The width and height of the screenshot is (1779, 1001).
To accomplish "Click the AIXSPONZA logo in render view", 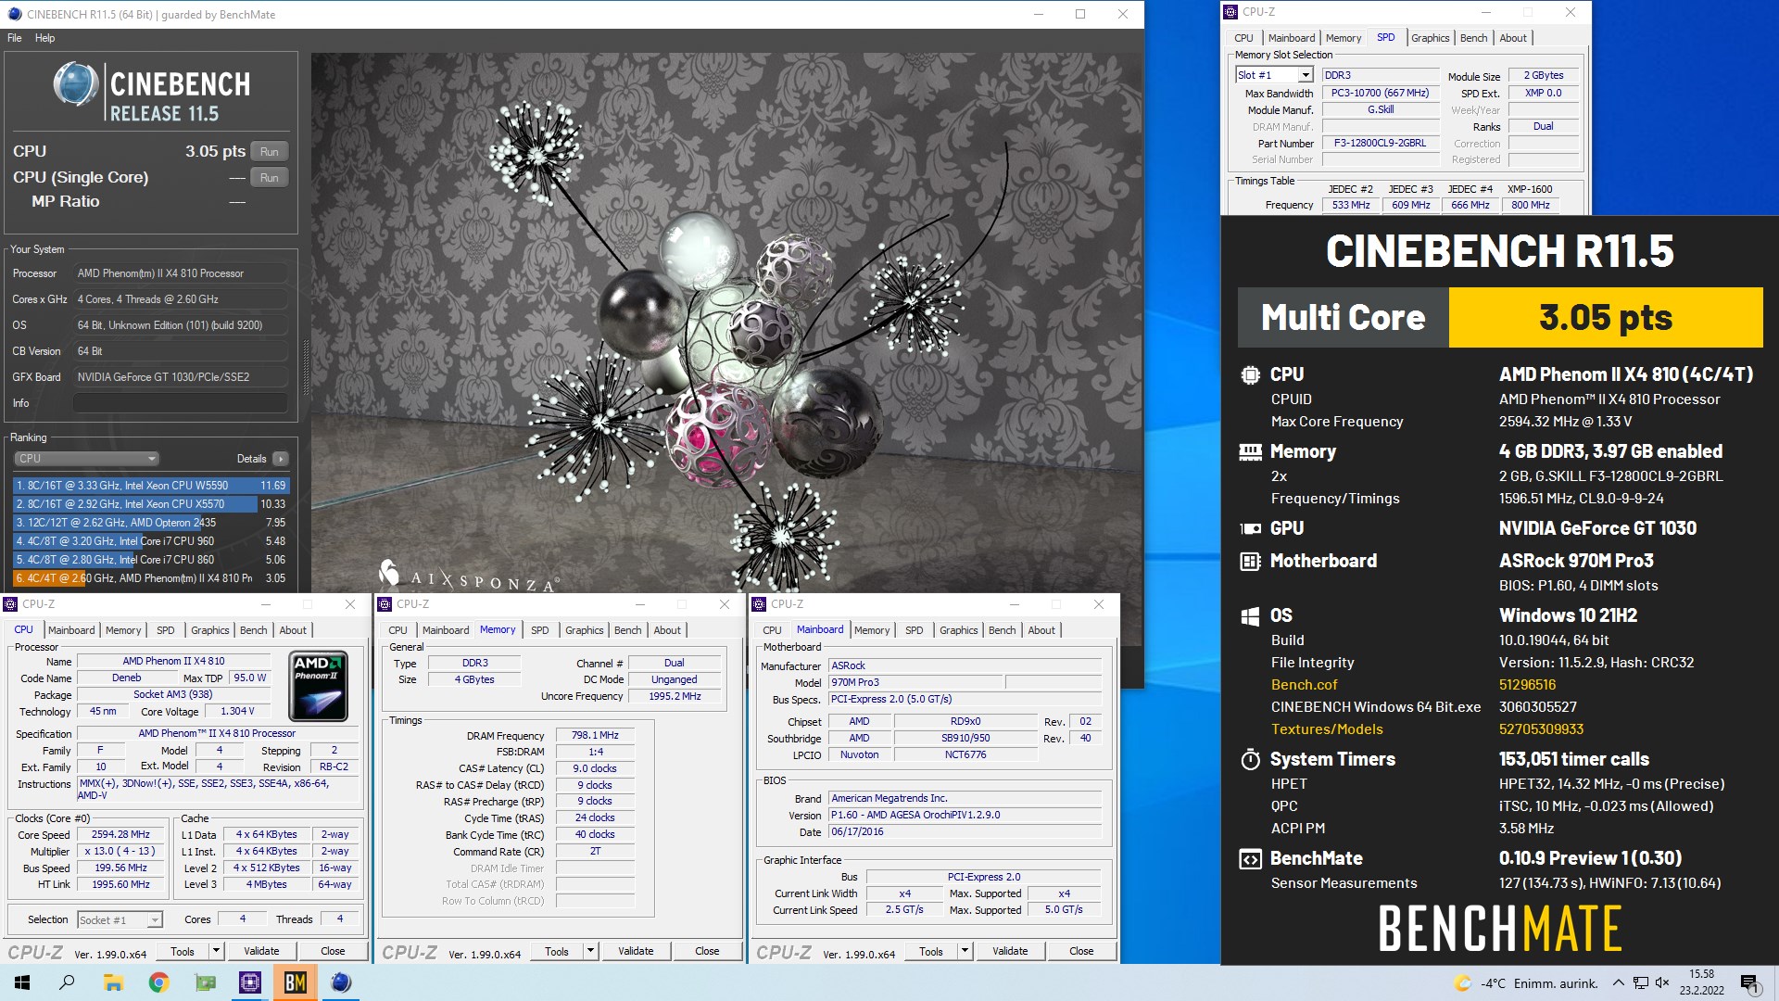I will pyautogui.click(x=468, y=577).
